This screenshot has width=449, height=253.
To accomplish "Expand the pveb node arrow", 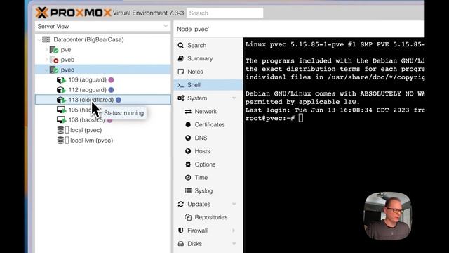I will tap(46, 60).
